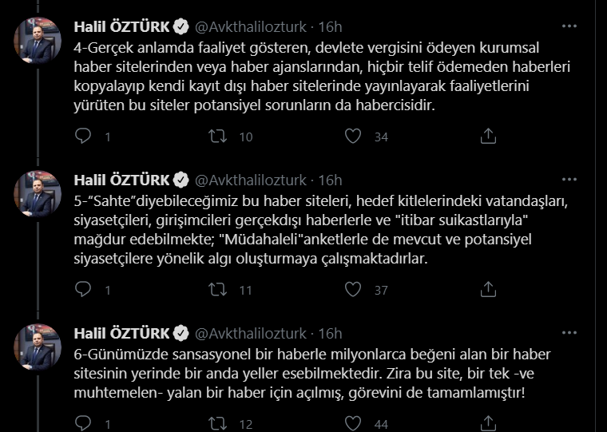Open more options for the 4-Gerçek tweet
This screenshot has width=607, height=432.
tap(569, 26)
